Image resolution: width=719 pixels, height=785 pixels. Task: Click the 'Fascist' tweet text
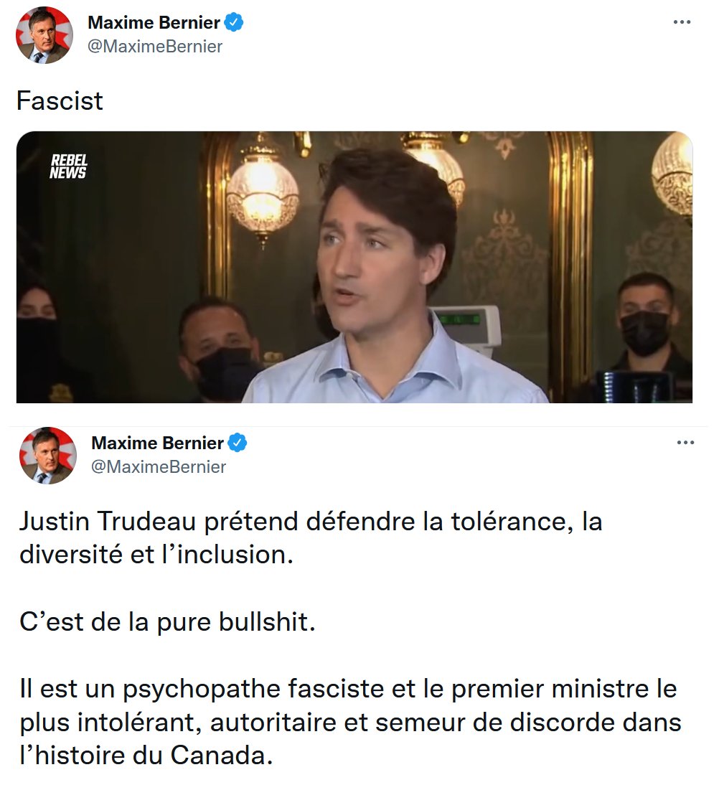pyautogui.click(x=60, y=100)
